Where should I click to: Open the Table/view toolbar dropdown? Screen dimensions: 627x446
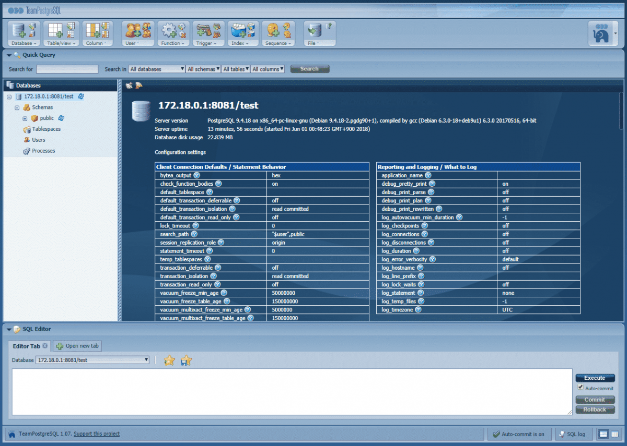point(61,44)
